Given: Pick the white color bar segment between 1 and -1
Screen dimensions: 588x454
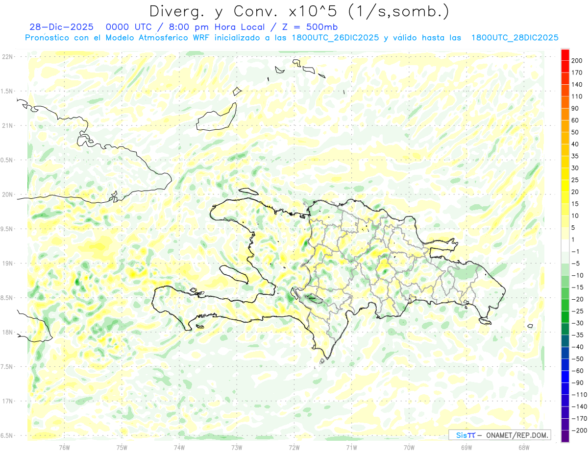Looking at the screenshot, I should pyautogui.click(x=565, y=245).
